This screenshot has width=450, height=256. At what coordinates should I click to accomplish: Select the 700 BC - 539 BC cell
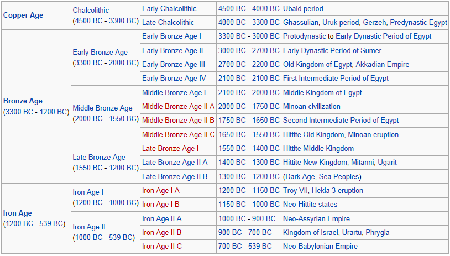click(249, 246)
